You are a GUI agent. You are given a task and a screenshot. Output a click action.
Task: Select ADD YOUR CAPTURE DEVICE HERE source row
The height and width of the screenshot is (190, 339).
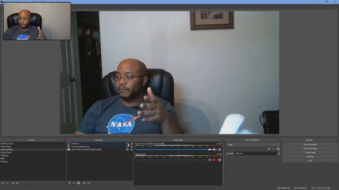[x=100, y=149]
